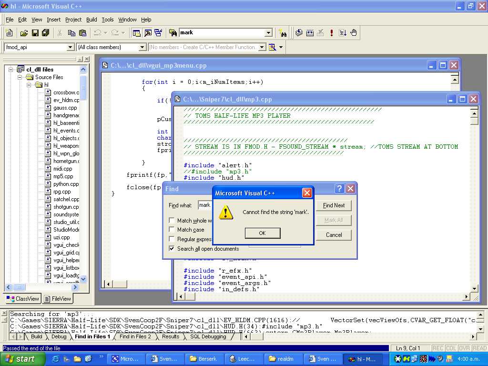Image resolution: width=488 pixels, height=366 pixels.
Task: Collapse the cl_dll files tree node
Action: 11,70
